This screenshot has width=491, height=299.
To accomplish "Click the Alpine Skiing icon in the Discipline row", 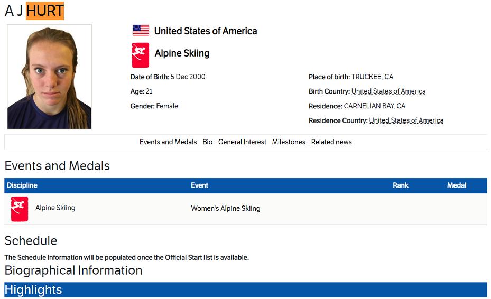I will pos(20,209).
